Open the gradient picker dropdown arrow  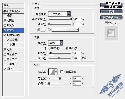click(x=77, y=30)
